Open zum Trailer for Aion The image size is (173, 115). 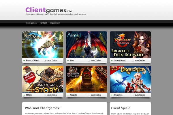click(96, 60)
